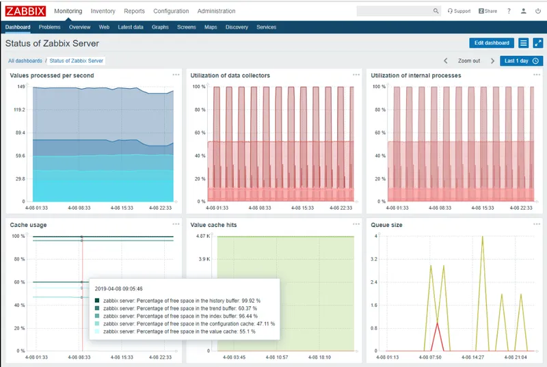The height and width of the screenshot is (367, 547).
Task: Open Utilization of data collectors widget menu
Action: [x=356, y=74]
